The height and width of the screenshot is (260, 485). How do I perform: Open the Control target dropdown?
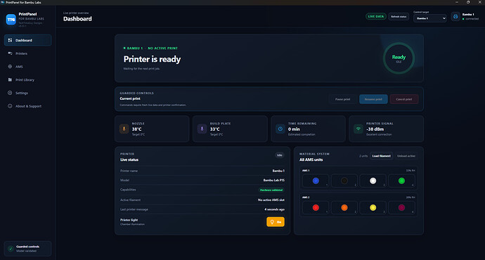[x=430, y=18]
